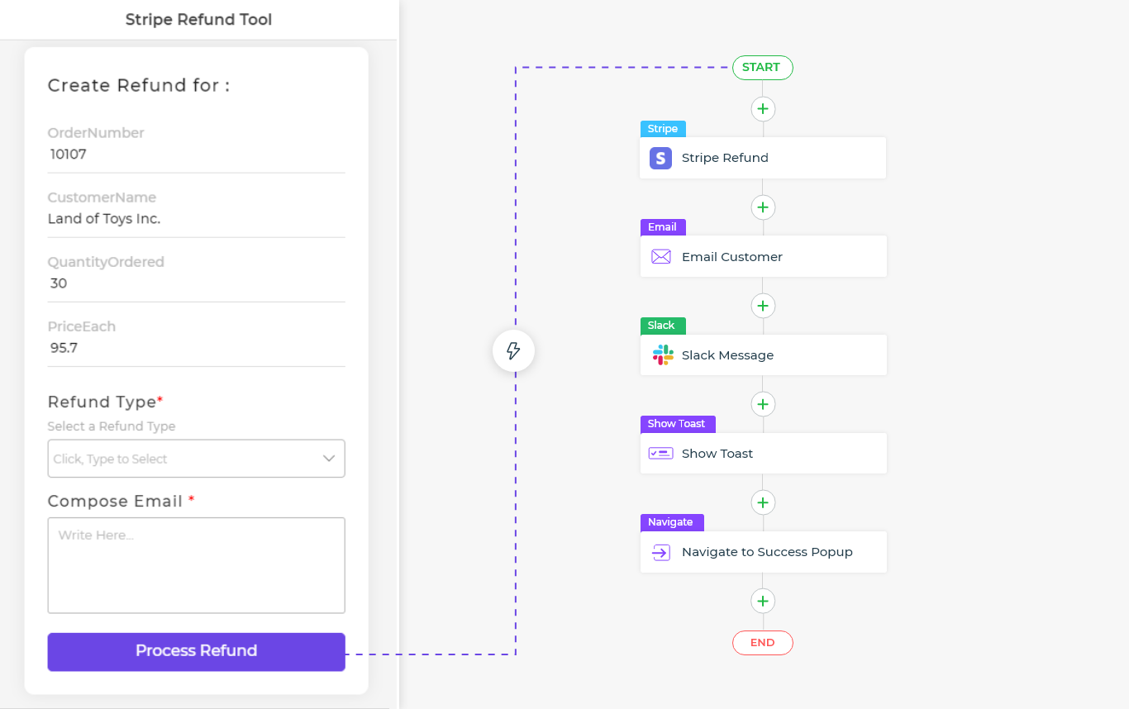Select the purple Navigate tag label

pos(671,522)
